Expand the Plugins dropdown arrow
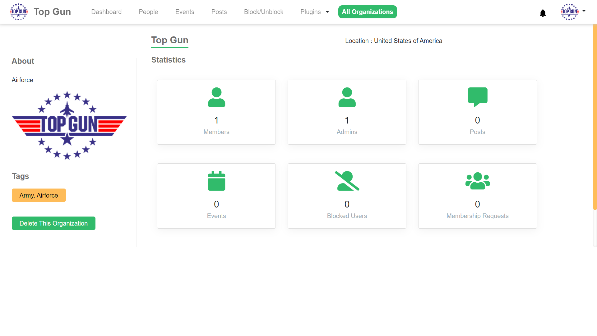 pos(327,12)
